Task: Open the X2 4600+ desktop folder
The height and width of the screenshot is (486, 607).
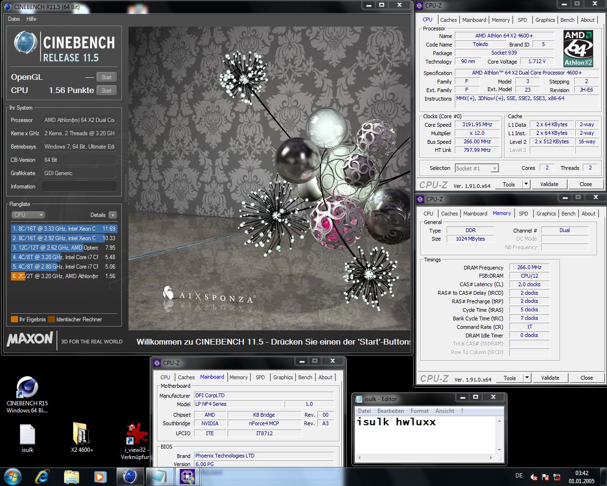Action: click(82, 438)
